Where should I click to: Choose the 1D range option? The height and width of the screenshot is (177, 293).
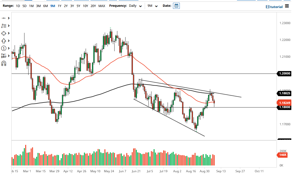pyautogui.click(x=18, y=6)
